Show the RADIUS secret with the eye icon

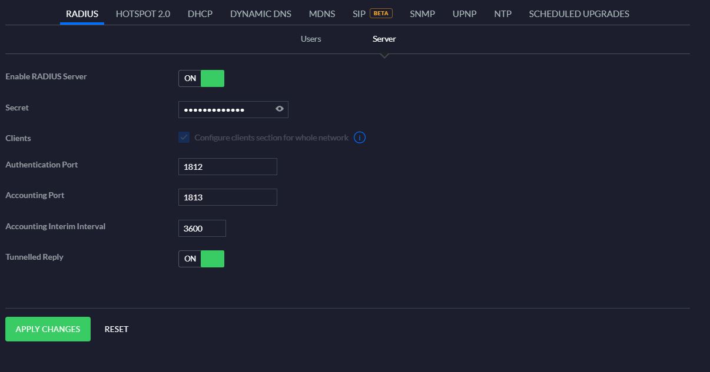point(280,109)
